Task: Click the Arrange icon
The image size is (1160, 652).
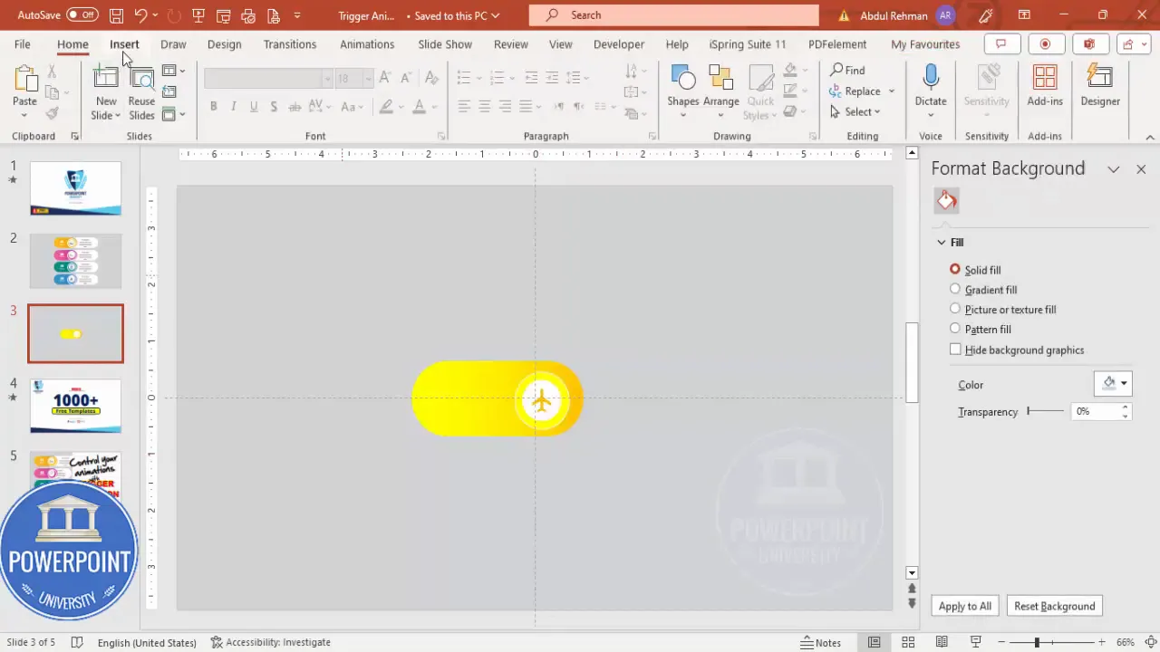Action: click(x=720, y=79)
